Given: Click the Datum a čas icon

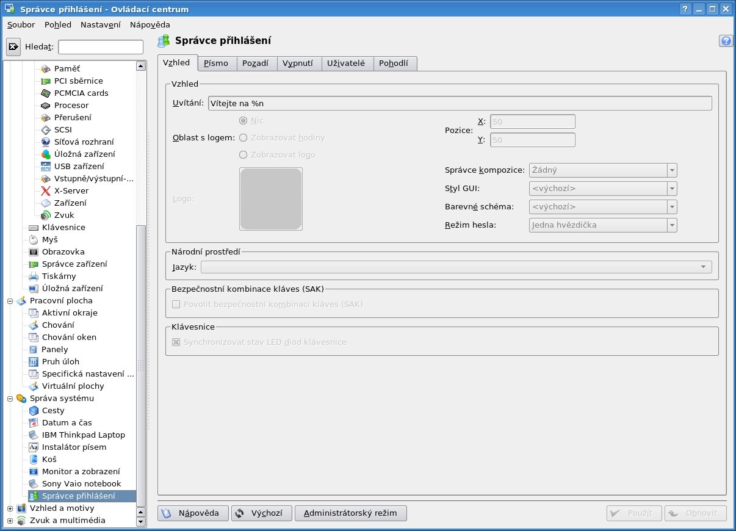Looking at the screenshot, I should pos(34,422).
